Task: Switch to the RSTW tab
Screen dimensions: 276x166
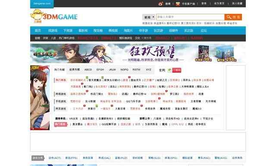Action: pyautogui.click(x=136, y=70)
